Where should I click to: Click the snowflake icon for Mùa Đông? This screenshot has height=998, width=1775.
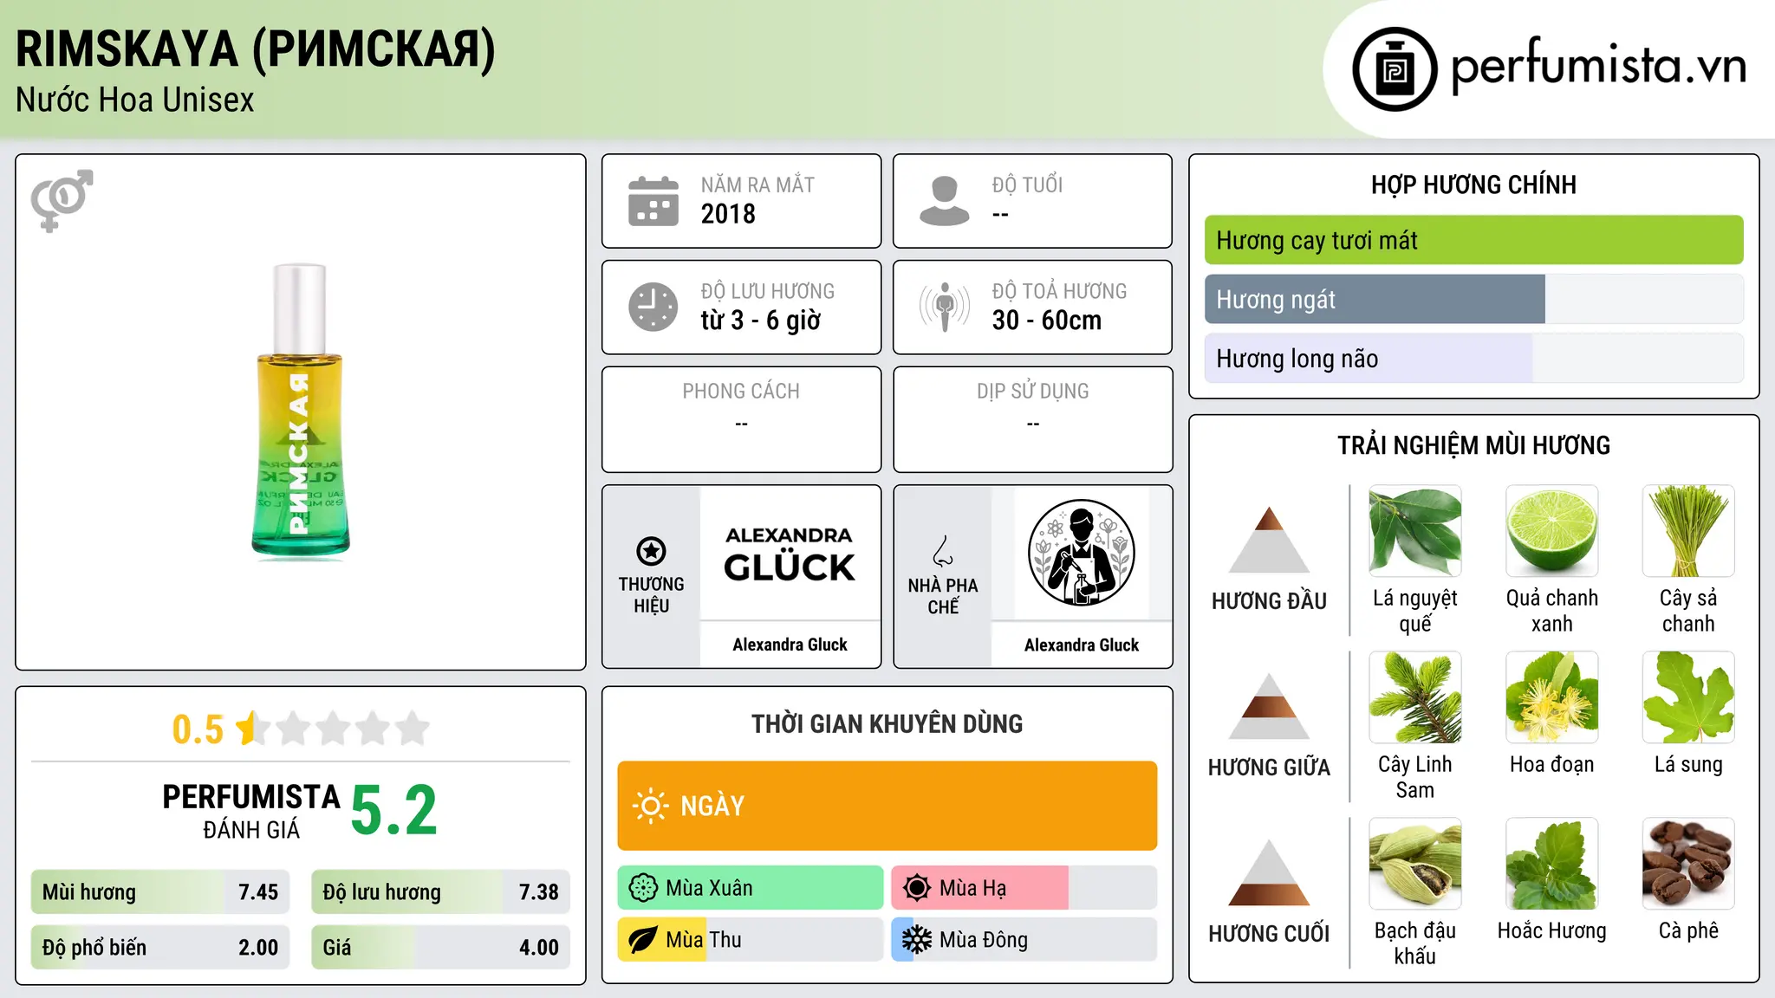[917, 940]
